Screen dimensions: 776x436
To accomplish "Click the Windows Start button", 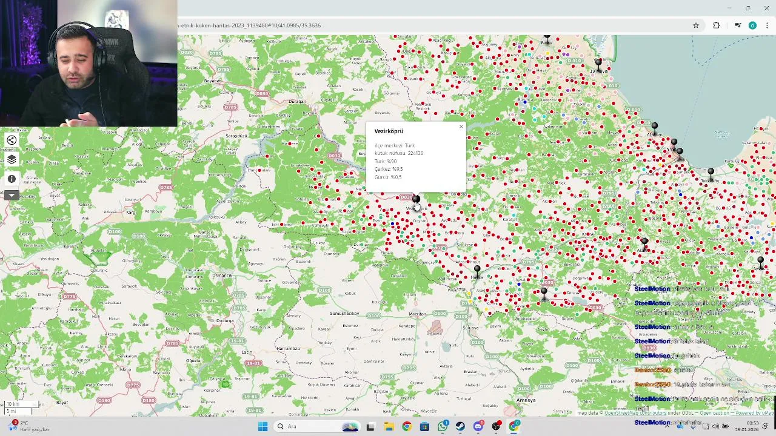I will (x=263, y=426).
